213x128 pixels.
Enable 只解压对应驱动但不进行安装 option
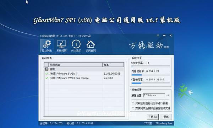[133, 103]
